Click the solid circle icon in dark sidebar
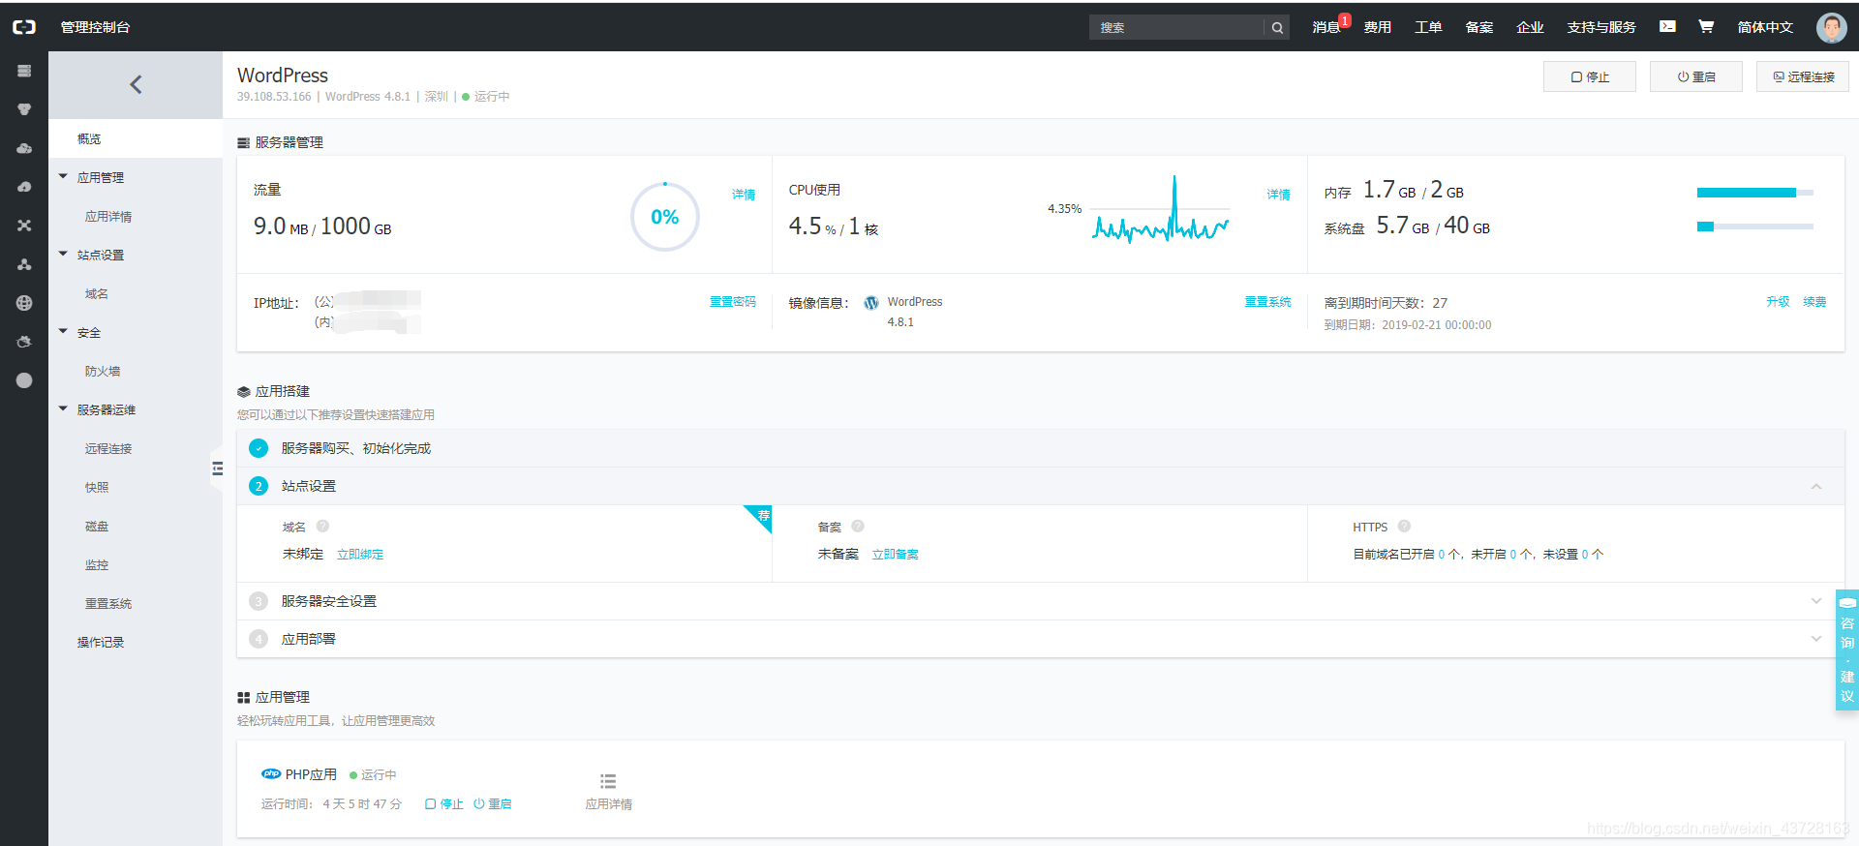 coord(24,380)
